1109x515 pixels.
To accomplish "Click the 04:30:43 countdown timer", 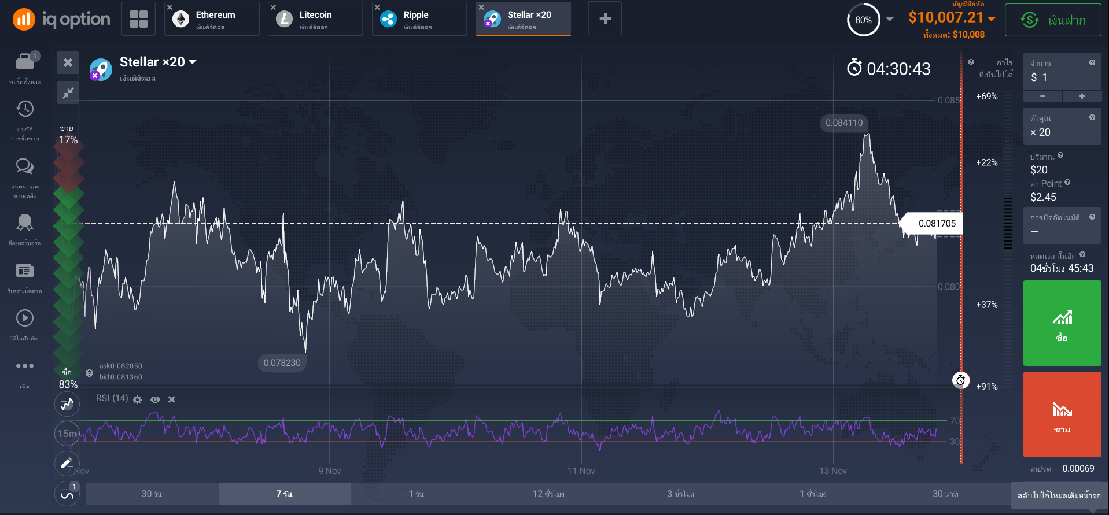I will pyautogui.click(x=889, y=68).
